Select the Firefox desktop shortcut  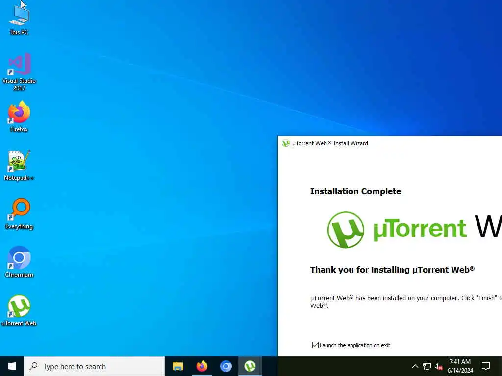coord(19,117)
